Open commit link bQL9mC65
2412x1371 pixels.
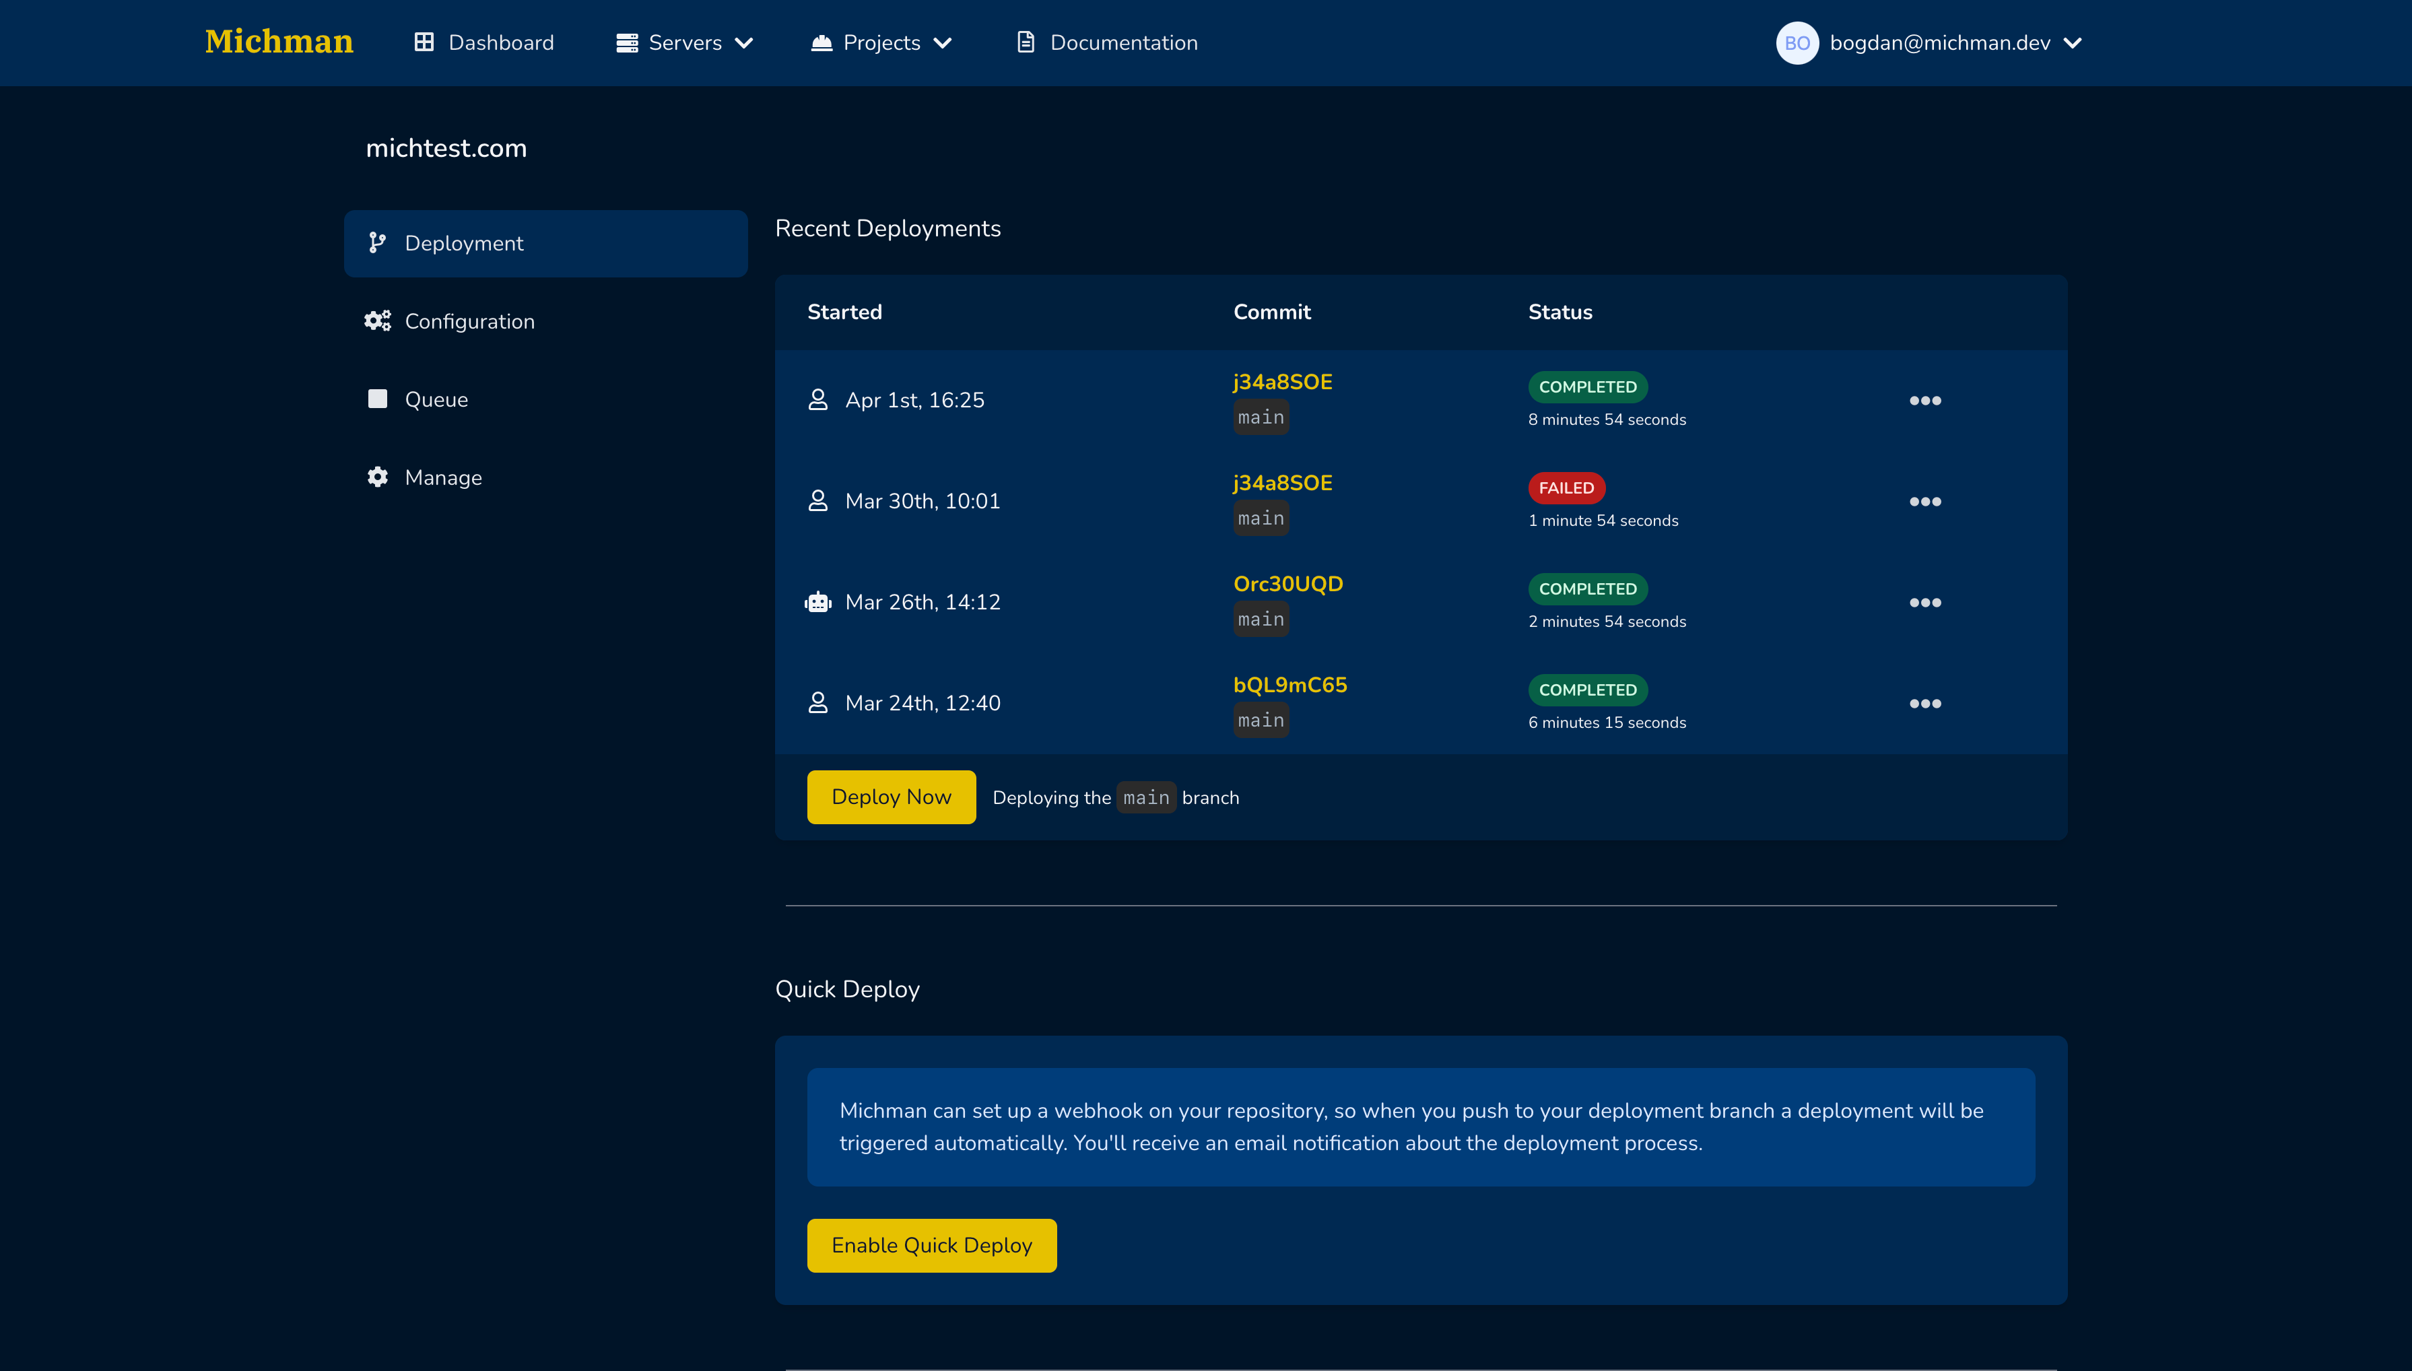tap(1289, 685)
